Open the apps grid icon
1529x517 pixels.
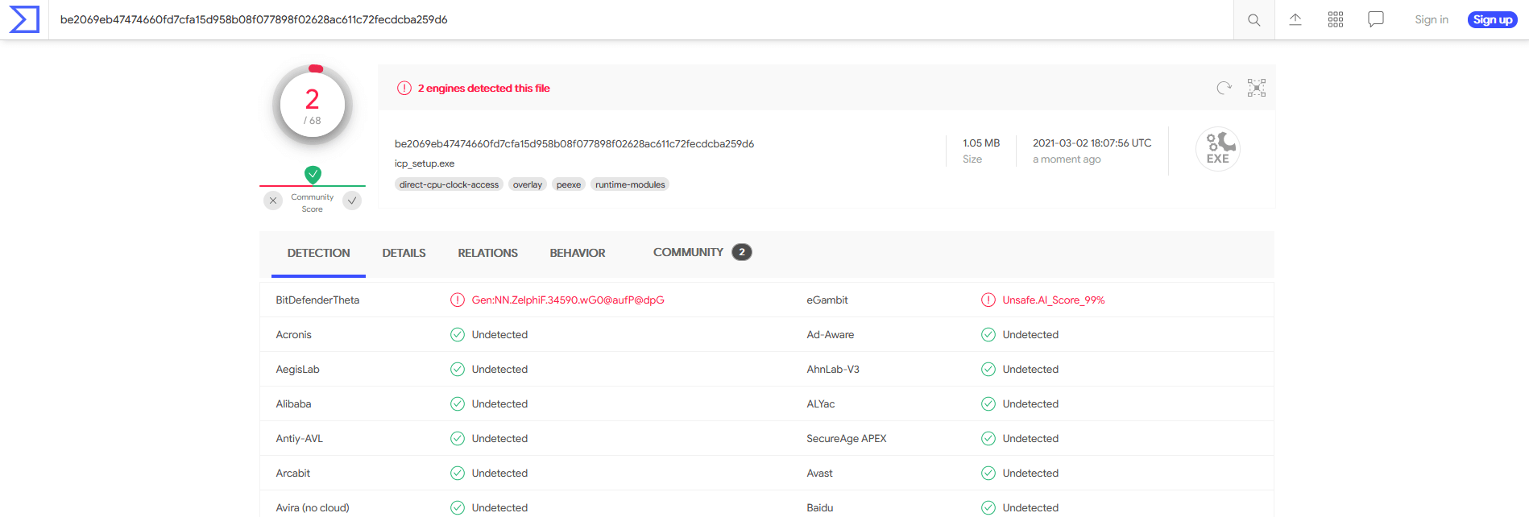tap(1336, 19)
